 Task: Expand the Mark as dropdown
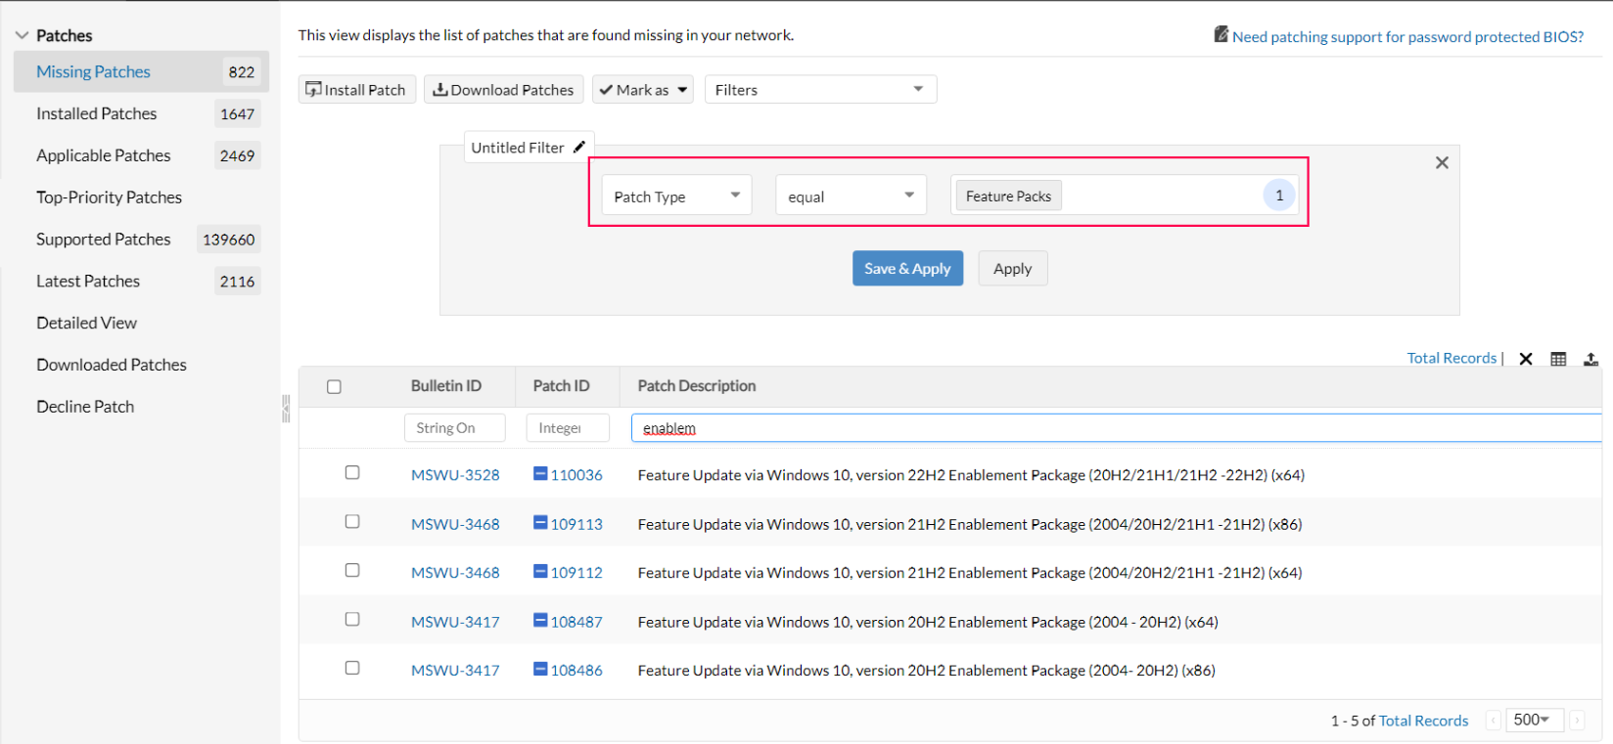pos(643,90)
